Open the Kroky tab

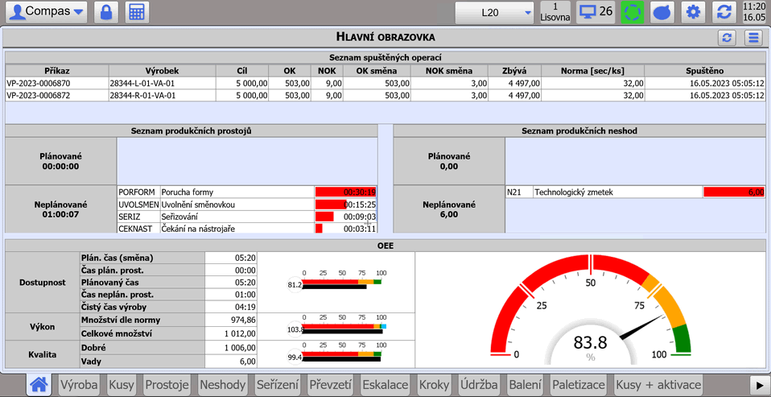434,385
